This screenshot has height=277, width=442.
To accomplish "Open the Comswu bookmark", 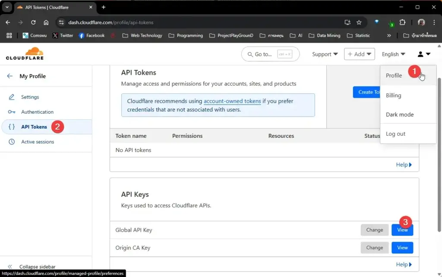I will (x=35, y=35).
